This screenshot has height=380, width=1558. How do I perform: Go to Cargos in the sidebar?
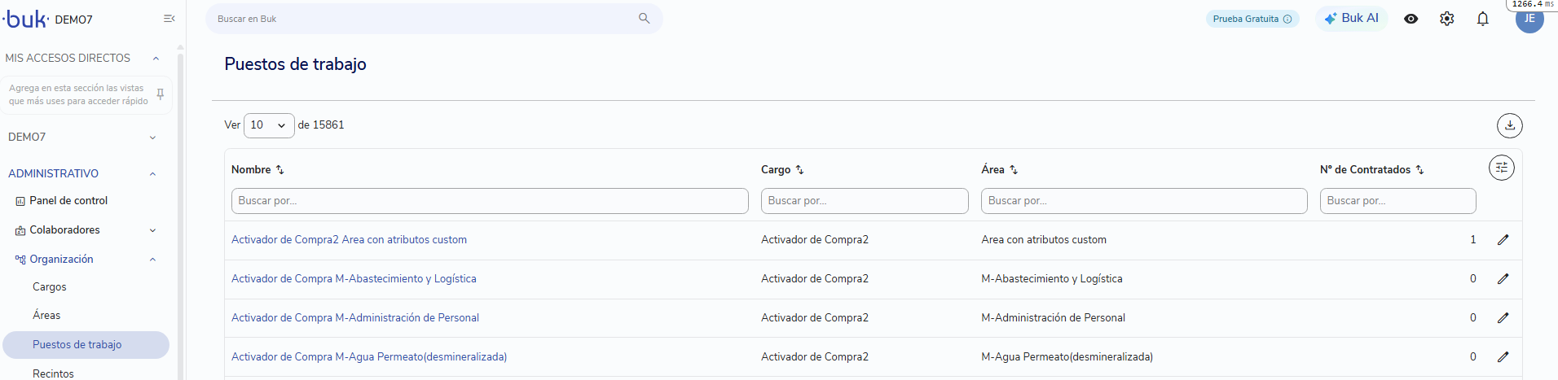click(x=50, y=287)
